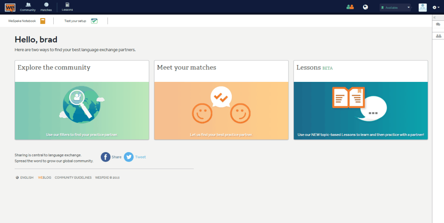This screenshot has width=444, height=223.
Task: Click the Twitter Tweet icon
Action: [x=129, y=157]
